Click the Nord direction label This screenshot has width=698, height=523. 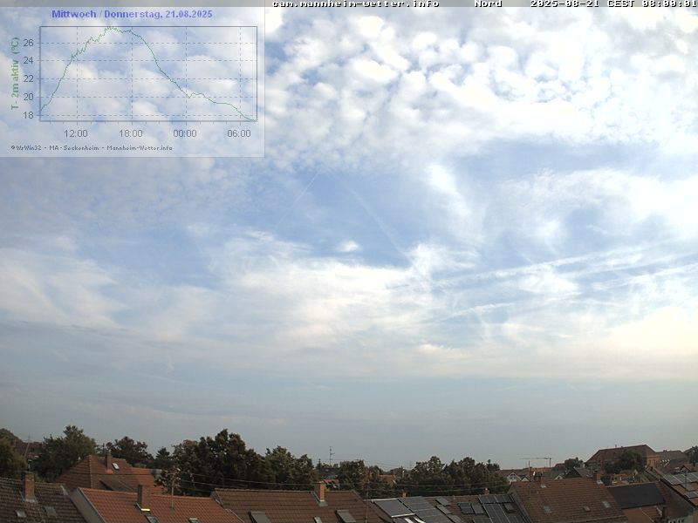pyautogui.click(x=488, y=3)
